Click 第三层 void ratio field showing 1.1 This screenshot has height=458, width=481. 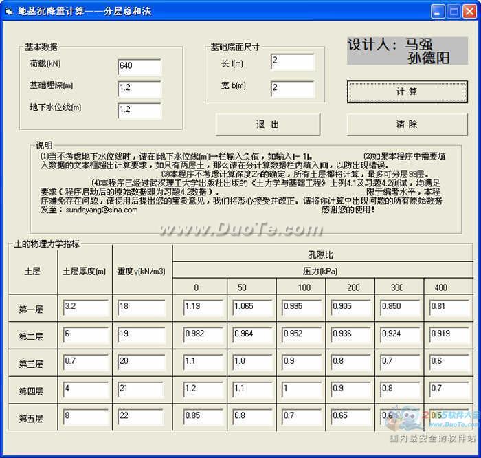pyautogui.click(x=203, y=362)
